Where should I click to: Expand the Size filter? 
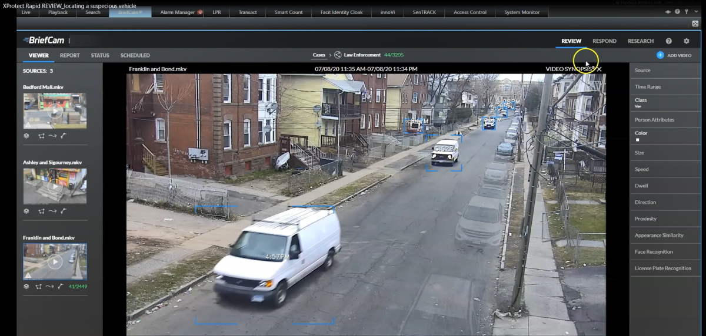coord(665,153)
